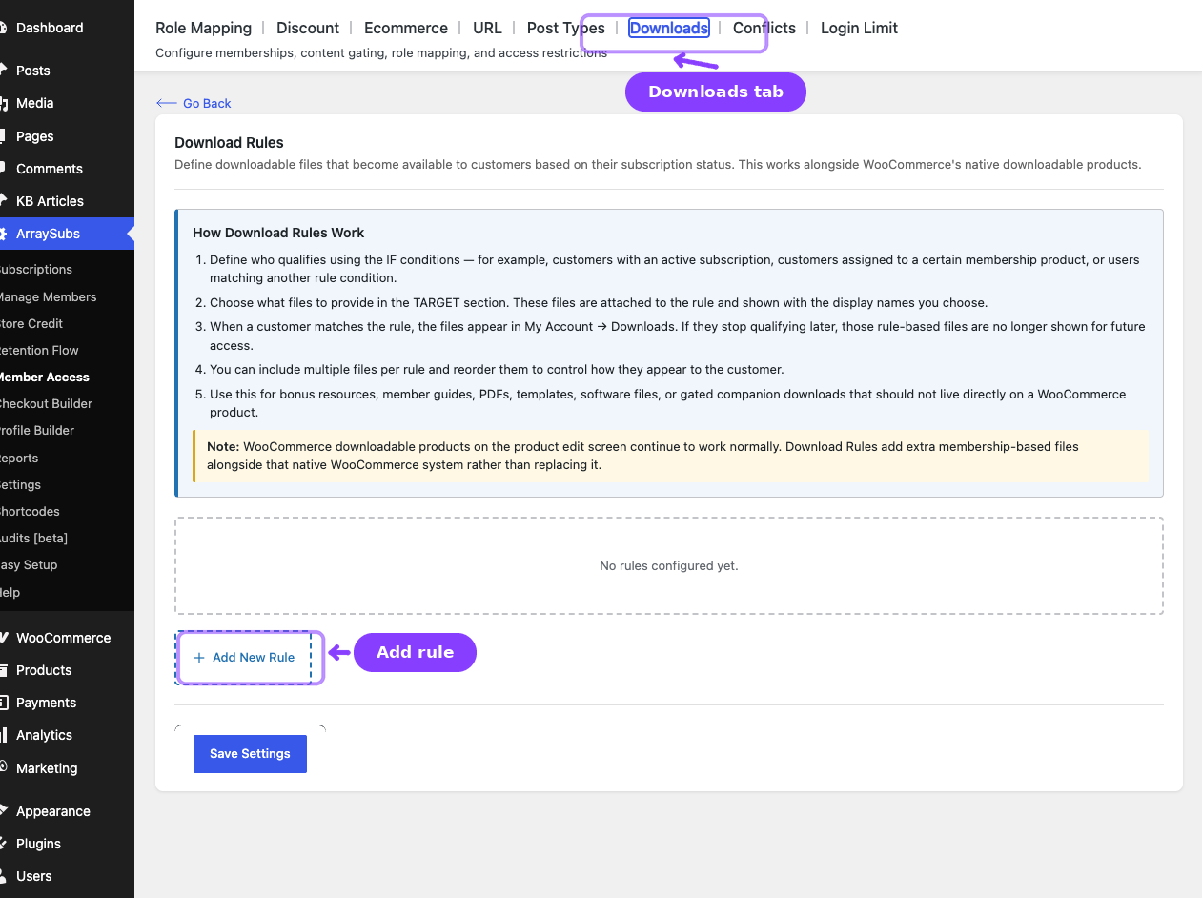Open the Post Types tab
This screenshot has width=1202, height=898.
pyautogui.click(x=566, y=28)
